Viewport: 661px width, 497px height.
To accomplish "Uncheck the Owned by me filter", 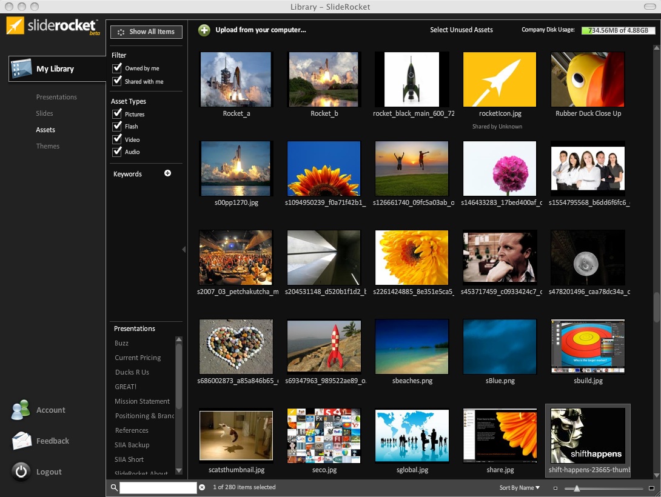I will coord(118,68).
